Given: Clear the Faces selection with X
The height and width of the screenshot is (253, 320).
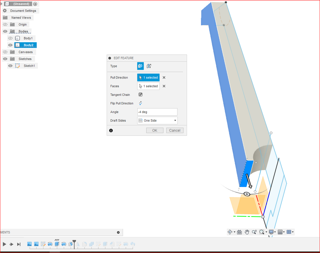Looking at the screenshot, I should coord(164,86).
